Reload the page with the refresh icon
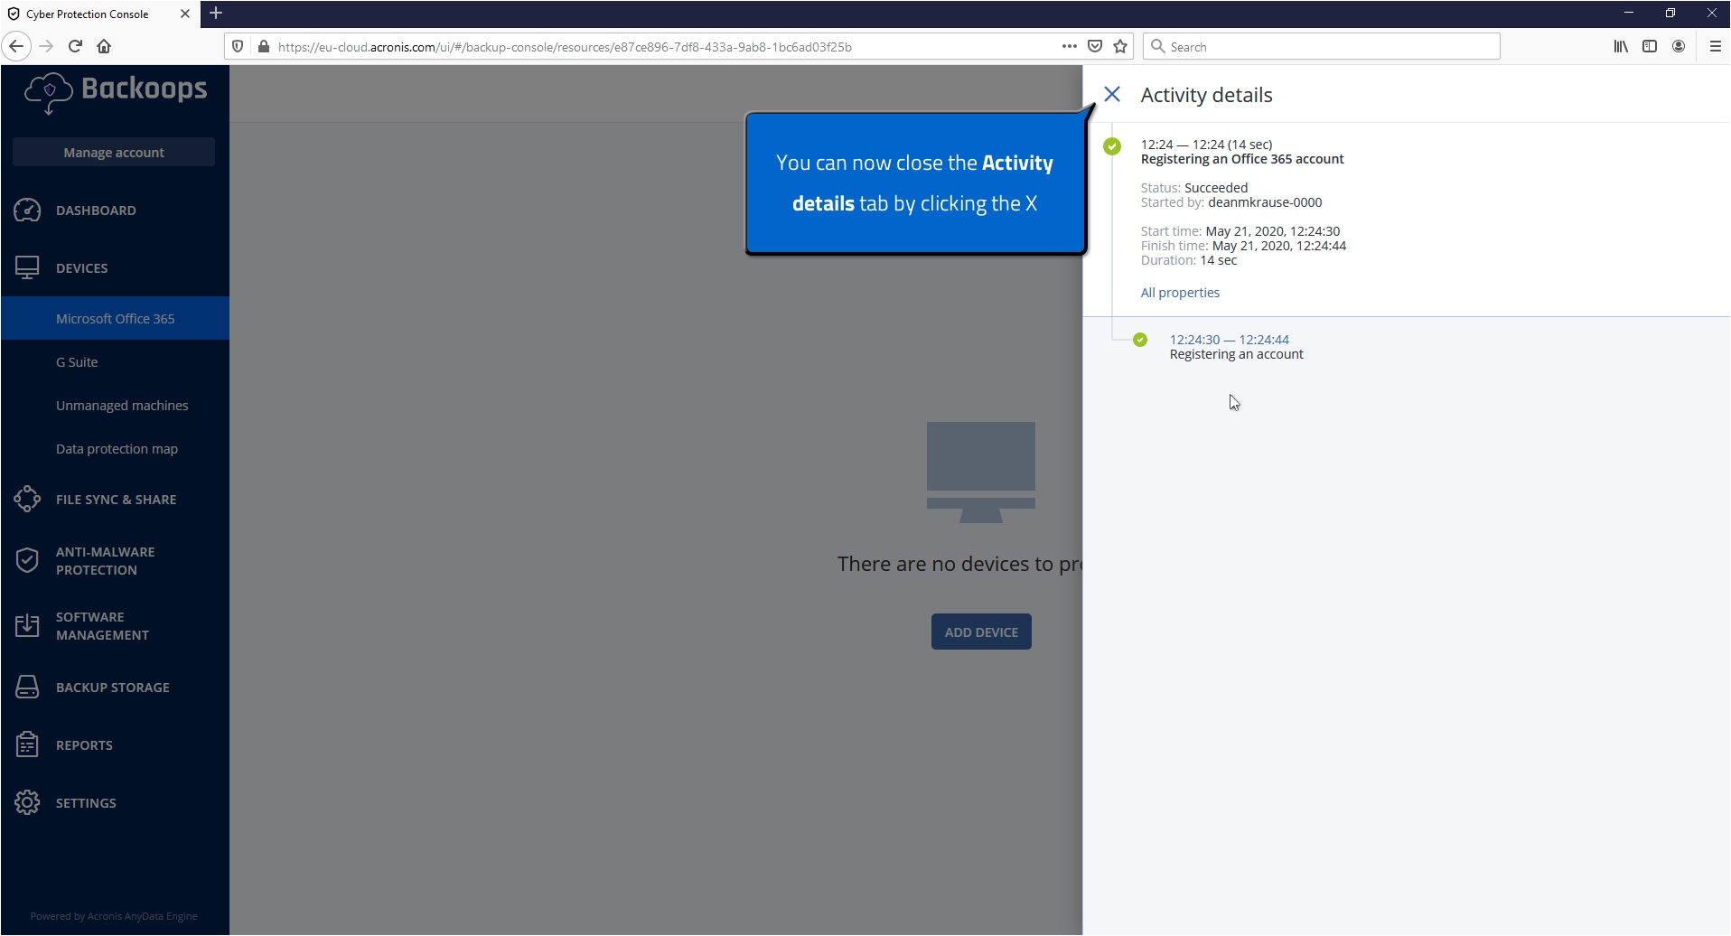 point(75,46)
